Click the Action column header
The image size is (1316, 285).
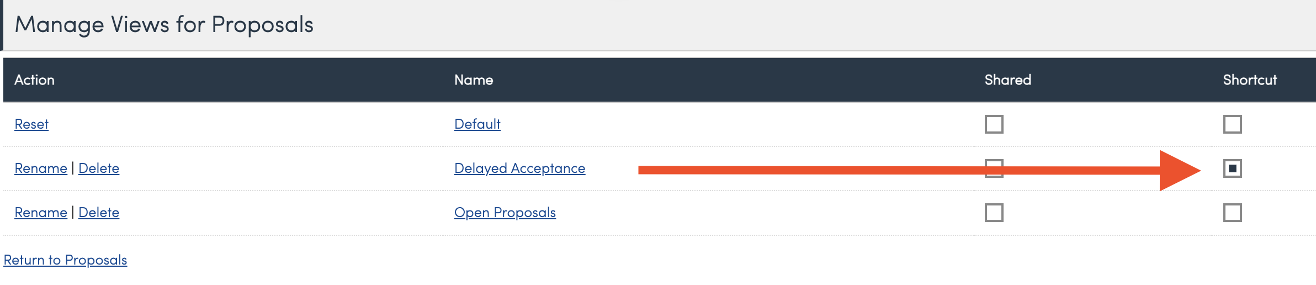point(34,80)
